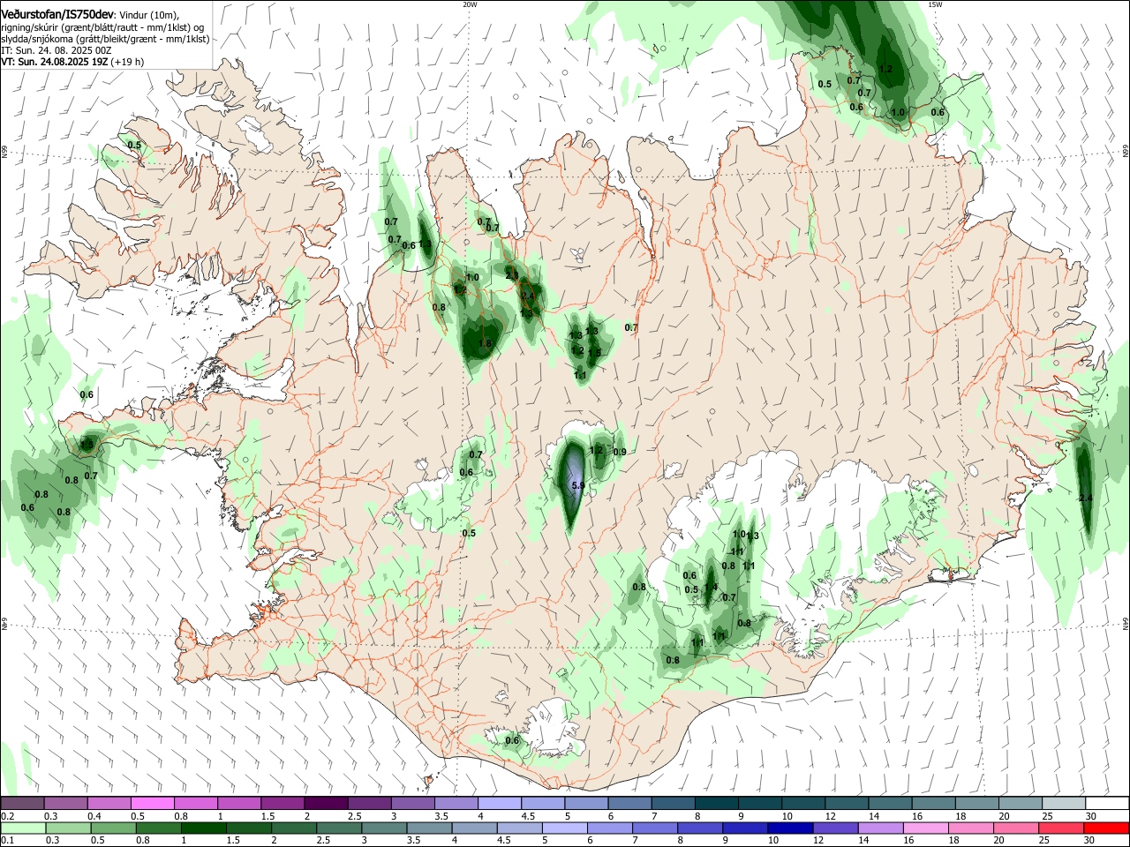Pick the darkest green 1 swatch, bottom legend row
The width and height of the screenshot is (1130, 847).
(x=203, y=828)
